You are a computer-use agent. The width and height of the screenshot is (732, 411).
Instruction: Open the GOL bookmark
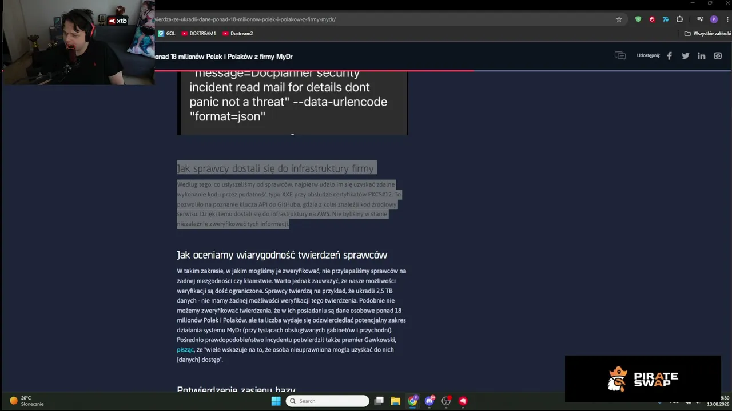(167, 34)
